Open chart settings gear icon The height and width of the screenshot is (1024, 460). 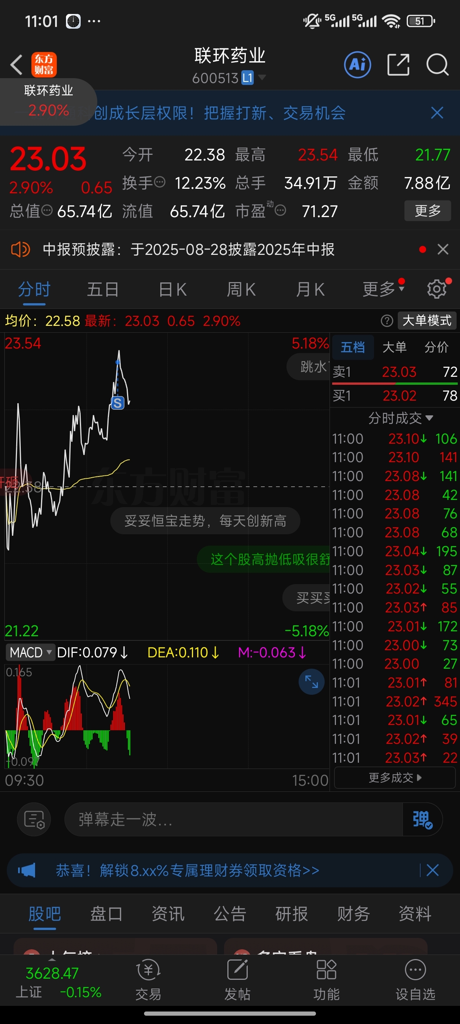[x=437, y=289]
